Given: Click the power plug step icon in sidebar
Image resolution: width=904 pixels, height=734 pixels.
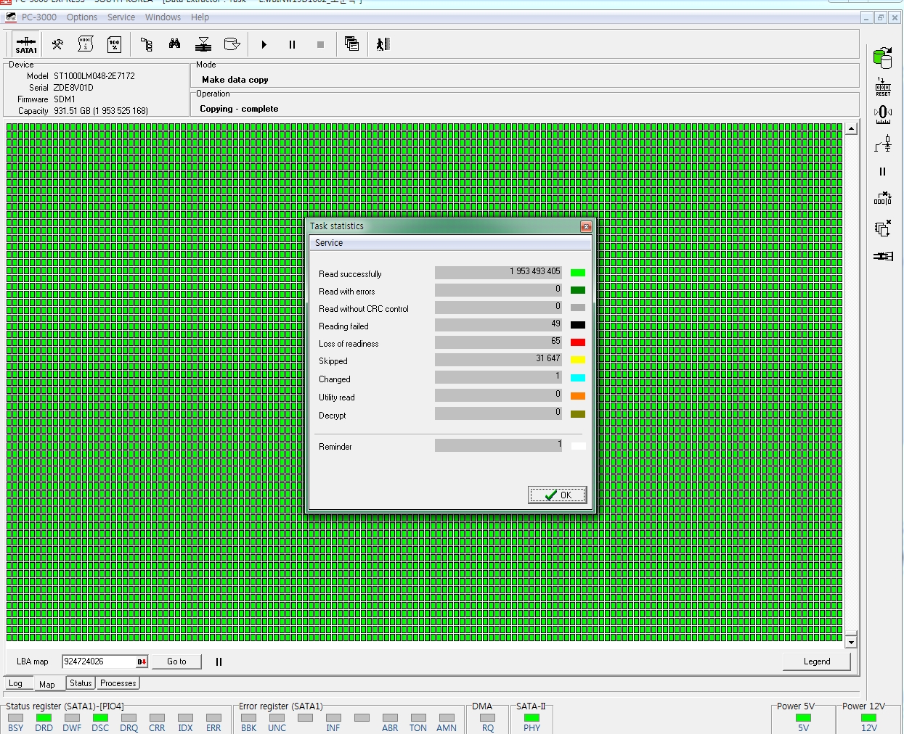Looking at the screenshot, I should click(883, 144).
